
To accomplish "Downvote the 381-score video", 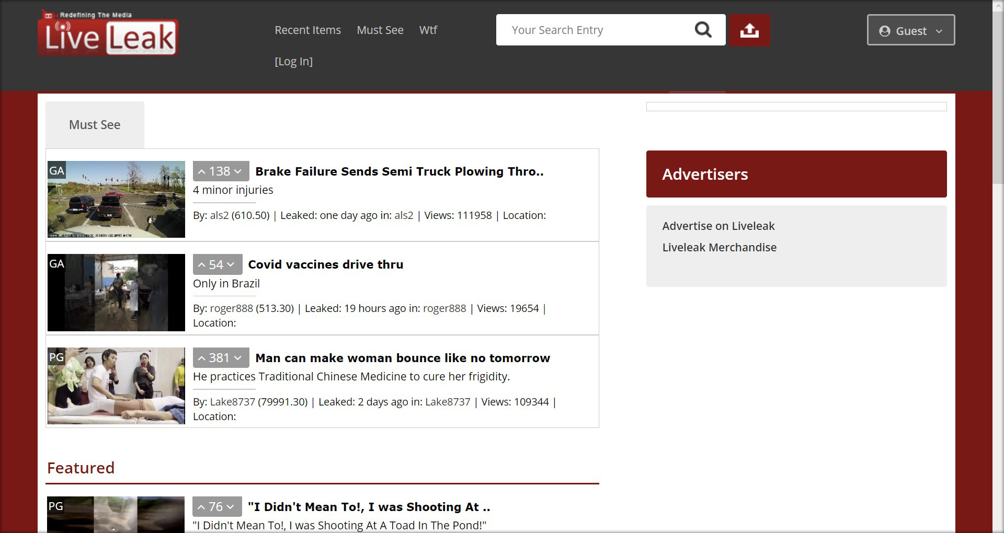I will point(238,358).
